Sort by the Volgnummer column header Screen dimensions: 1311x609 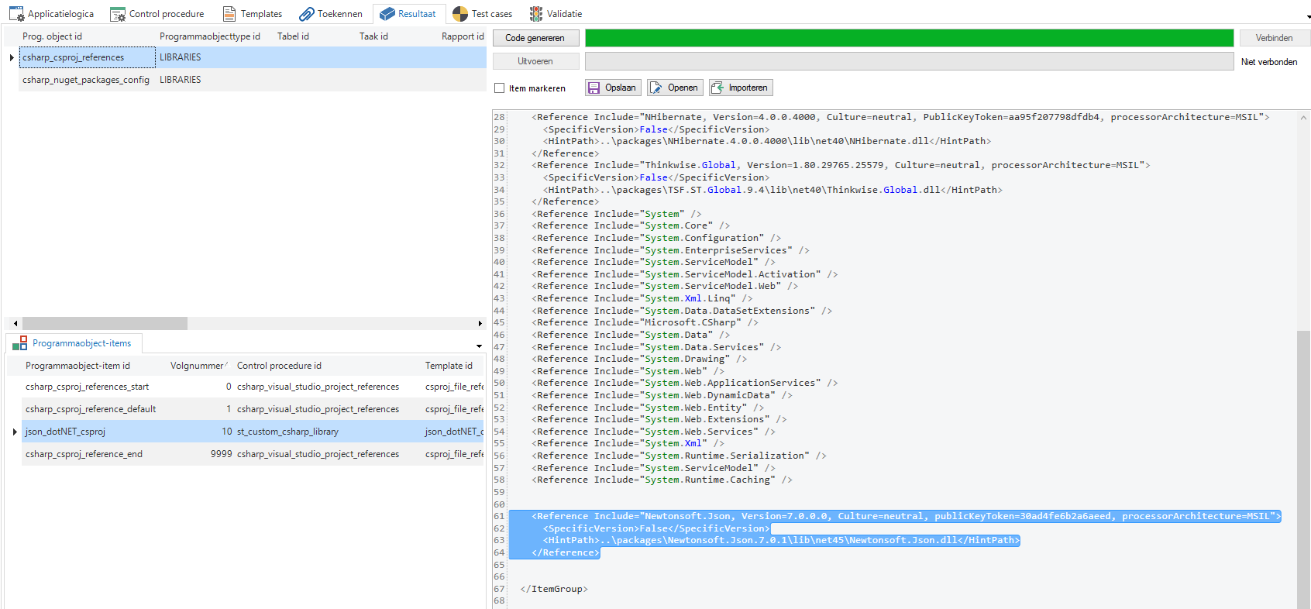(x=197, y=366)
